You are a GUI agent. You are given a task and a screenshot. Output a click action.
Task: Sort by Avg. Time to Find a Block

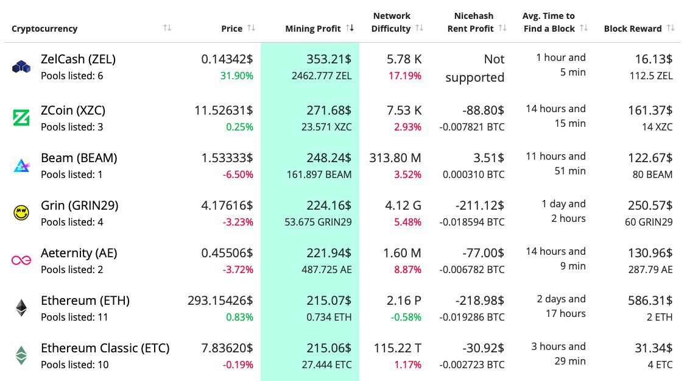[x=584, y=28]
